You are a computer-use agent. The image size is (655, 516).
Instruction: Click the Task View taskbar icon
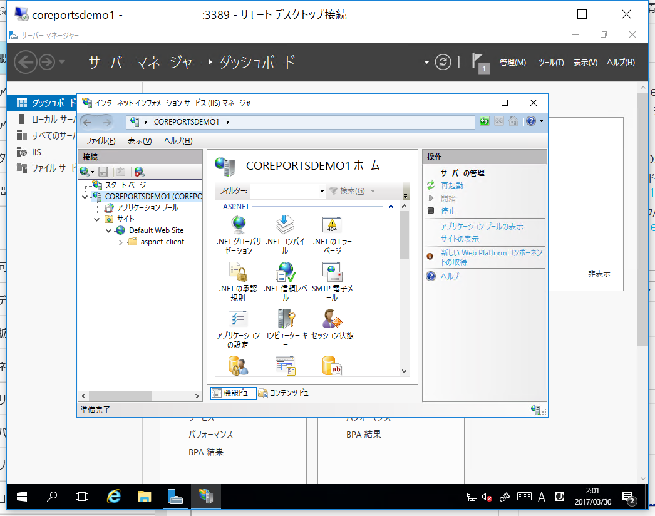click(x=82, y=497)
